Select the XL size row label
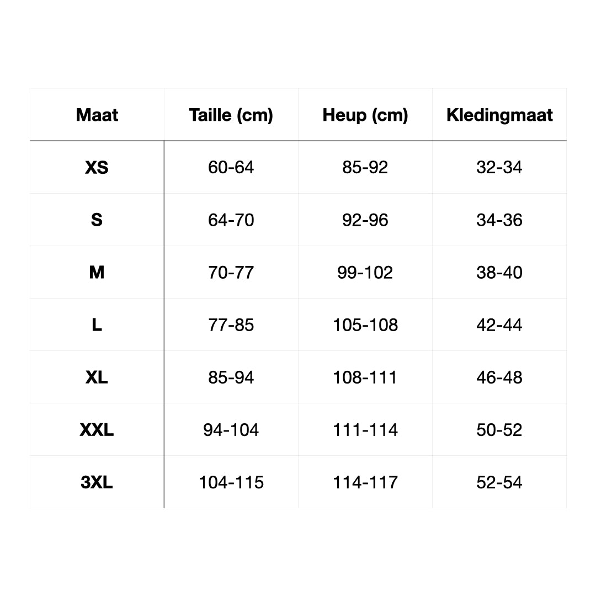Viewport: 596px width, 596px height. [97, 377]
